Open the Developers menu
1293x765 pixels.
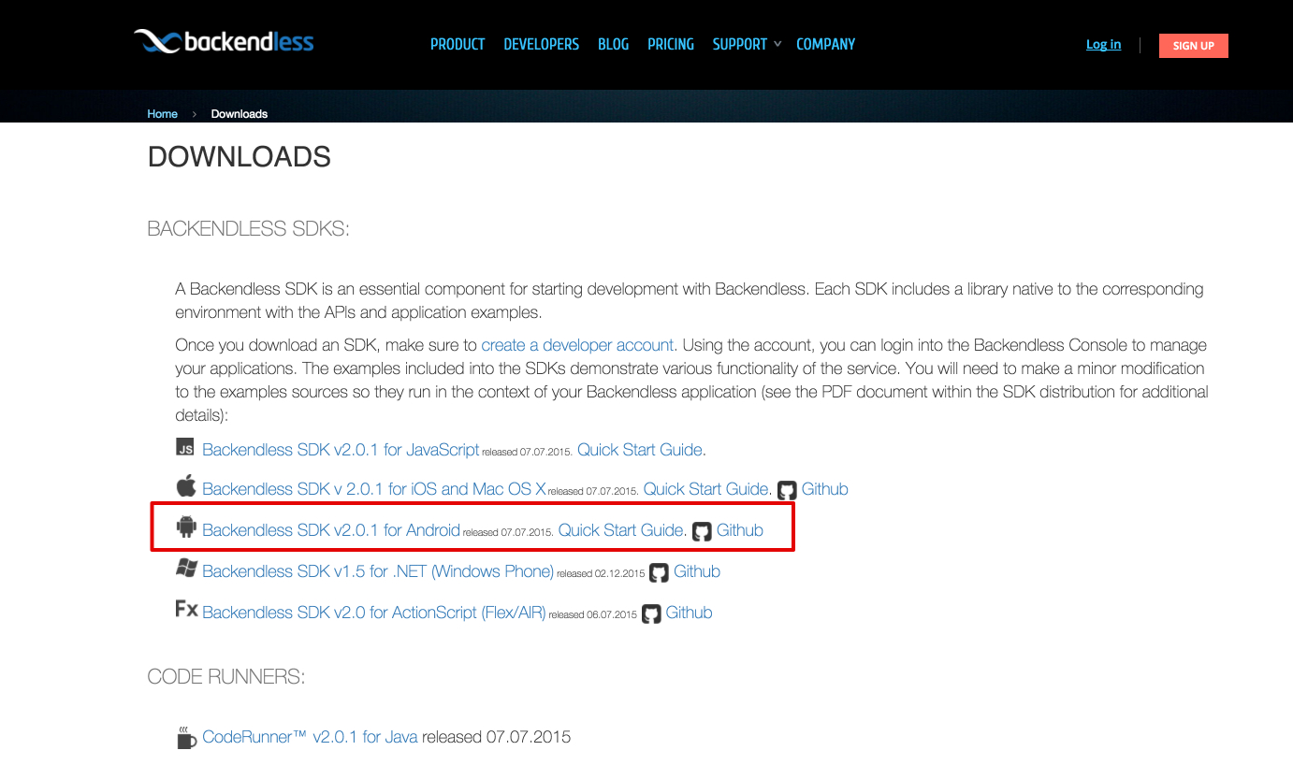tap(542, 44)
